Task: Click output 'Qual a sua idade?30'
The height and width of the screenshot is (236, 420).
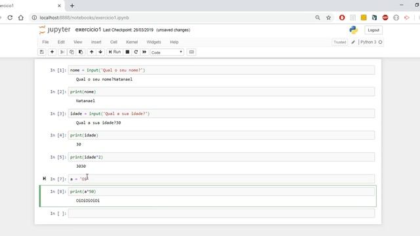Action: pyautogui.click(x=98, y=123)
